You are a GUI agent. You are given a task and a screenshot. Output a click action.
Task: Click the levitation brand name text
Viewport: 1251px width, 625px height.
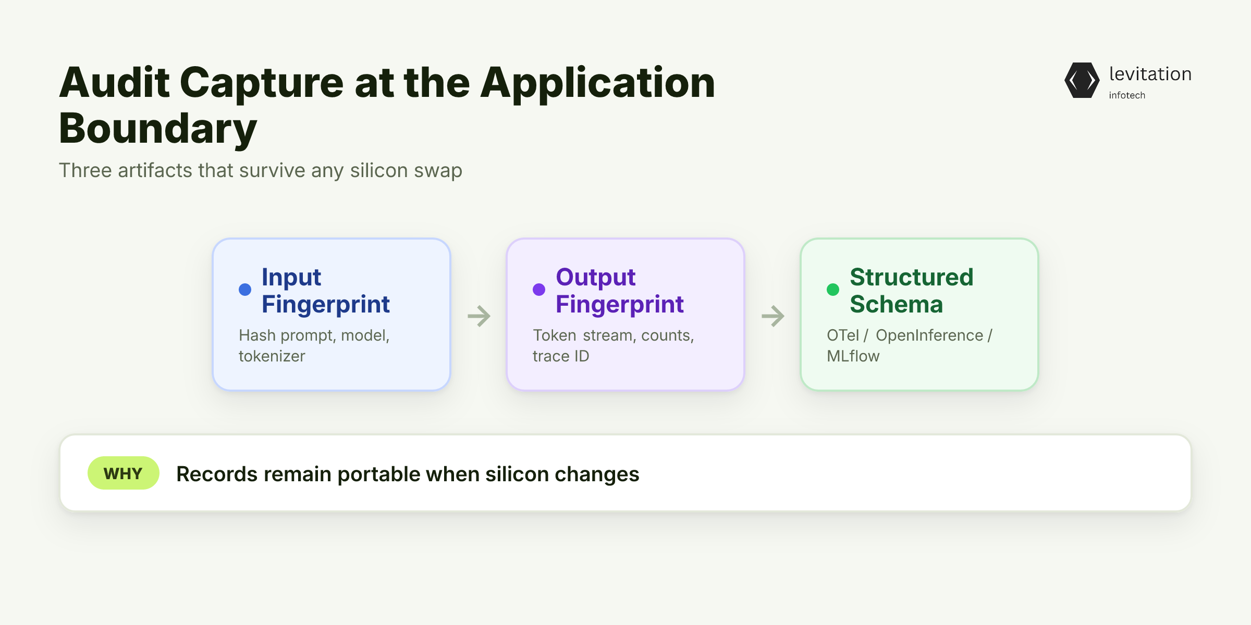tap(1150, 74)
